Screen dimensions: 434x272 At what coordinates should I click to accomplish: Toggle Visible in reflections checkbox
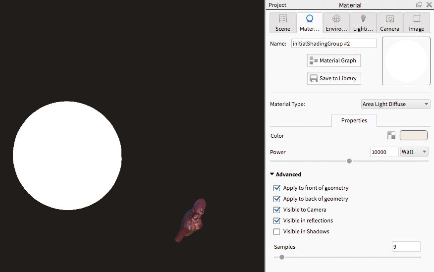pos(276,220)
